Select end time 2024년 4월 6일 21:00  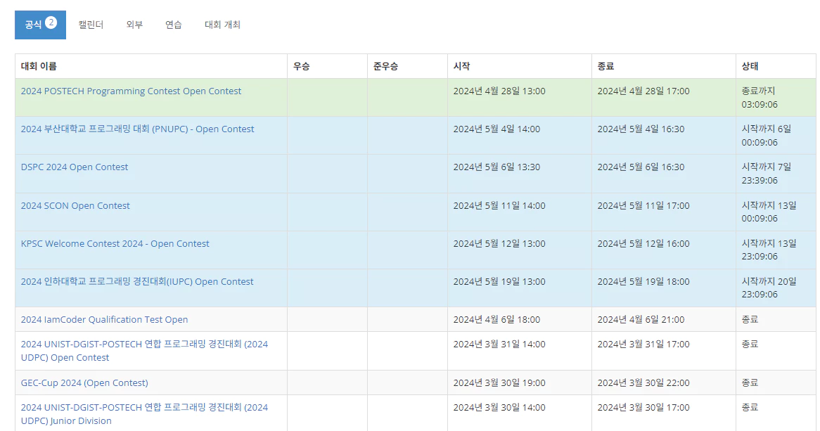641,320
